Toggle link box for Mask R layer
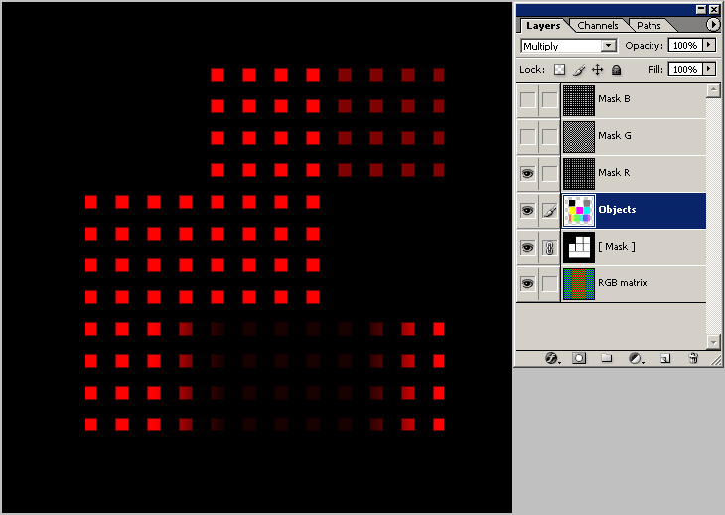The image size is (725, 515). coord(550,174)
